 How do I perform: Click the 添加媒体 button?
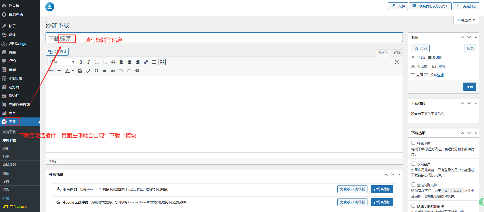point(57,52)
